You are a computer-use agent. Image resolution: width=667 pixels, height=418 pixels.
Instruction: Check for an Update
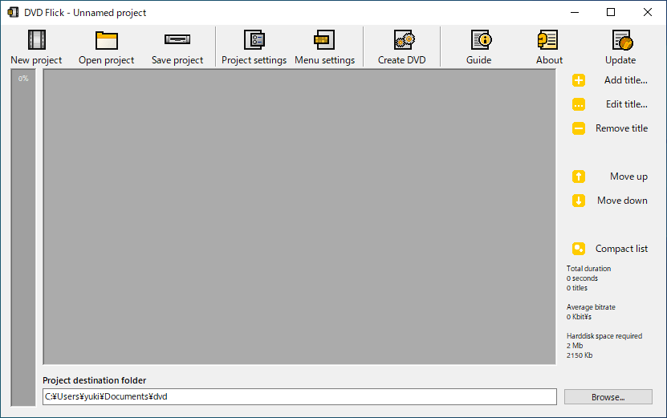click(x=620, y=47)
